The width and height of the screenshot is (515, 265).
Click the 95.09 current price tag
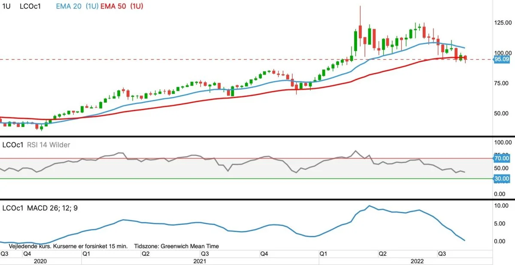pyautogui.click(x=502, y=60)
